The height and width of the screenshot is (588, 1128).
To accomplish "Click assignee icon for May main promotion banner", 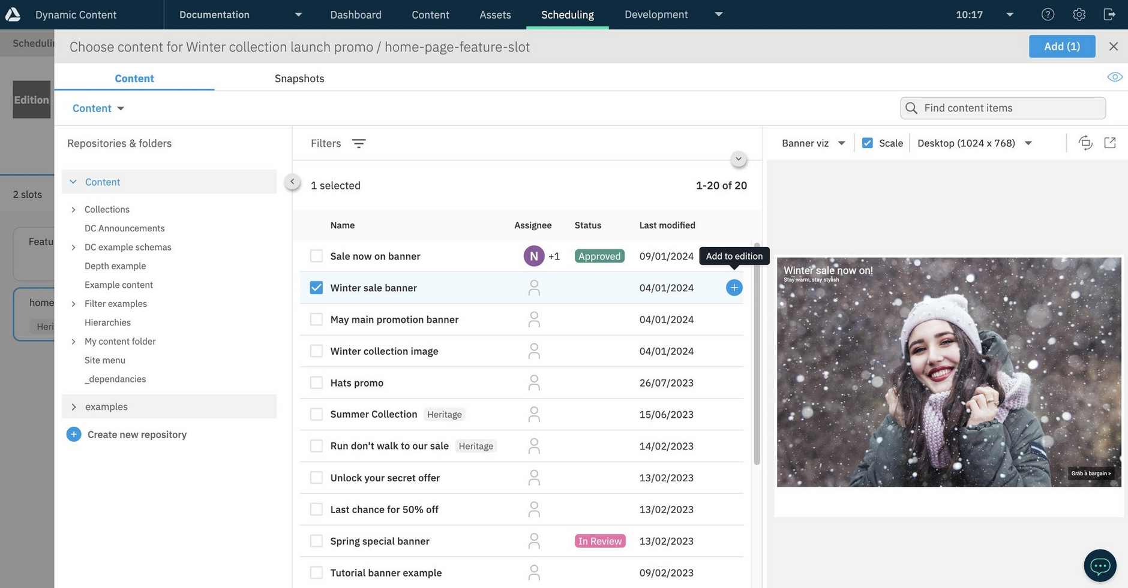I will (534, 319).
